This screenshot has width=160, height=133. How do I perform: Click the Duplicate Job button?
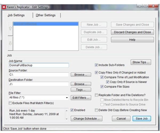pos(94,32)
